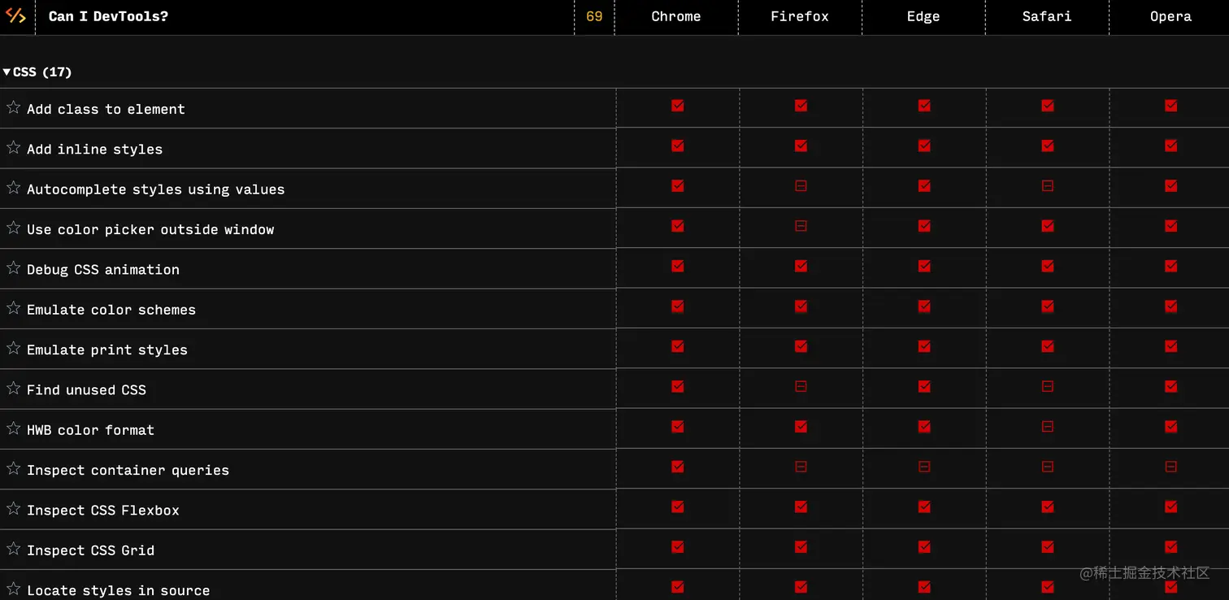Select the Opera column header
This screenshot has width=1229, height=600.
coord(1170,16)
